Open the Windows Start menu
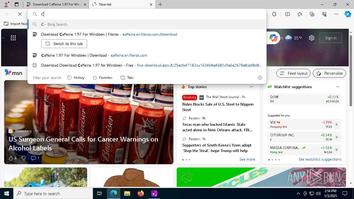Viewport: 354px width, 199px height. (x=7, y=193)
